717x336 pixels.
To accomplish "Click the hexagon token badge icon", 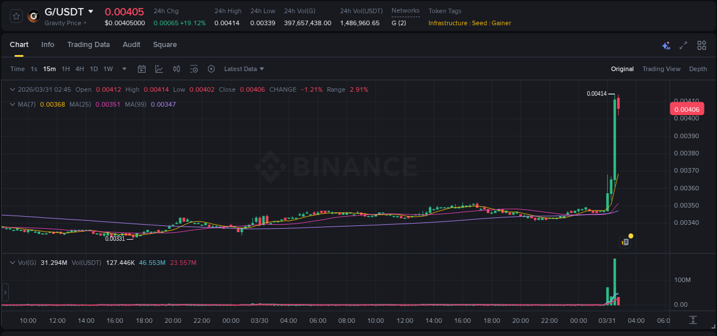I will click(x=211, y=69).
